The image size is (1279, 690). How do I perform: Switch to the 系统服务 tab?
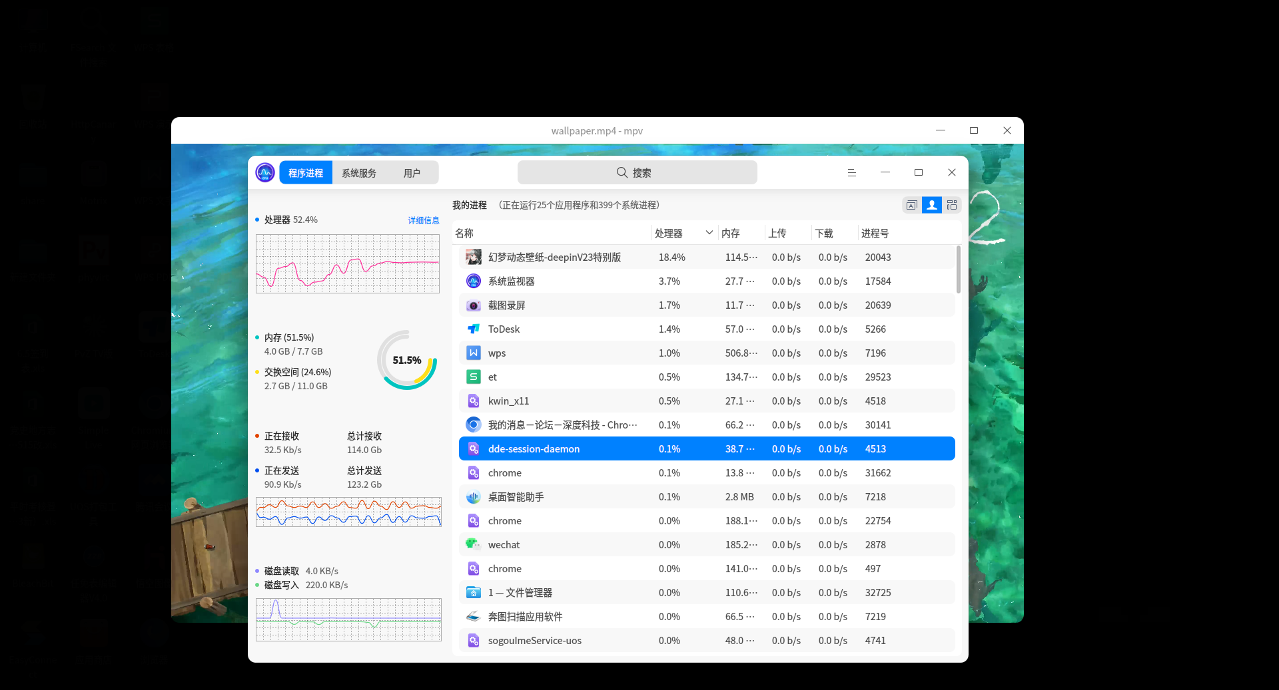click(x=359, y=172)
